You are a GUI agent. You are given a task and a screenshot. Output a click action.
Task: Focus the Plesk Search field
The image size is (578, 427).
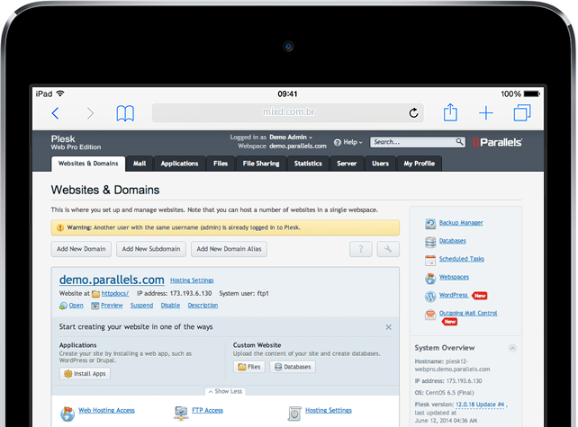click(417, 142)
